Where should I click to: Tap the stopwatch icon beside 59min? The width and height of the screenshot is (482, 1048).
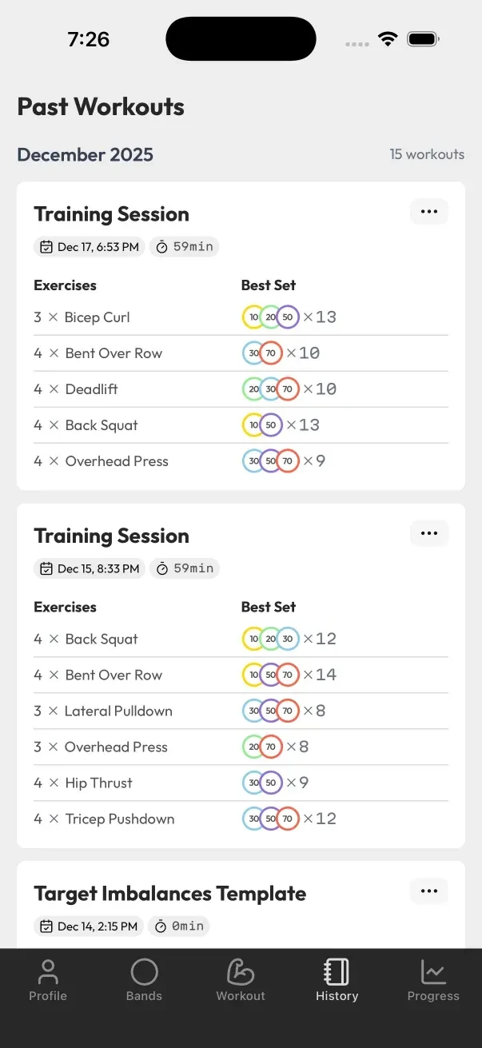click(x=165, y=247)
